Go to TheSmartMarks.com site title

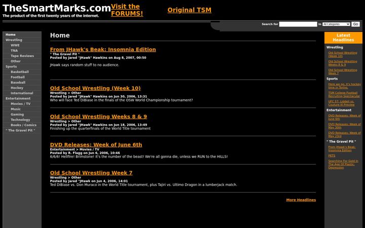tap(57, 8)
